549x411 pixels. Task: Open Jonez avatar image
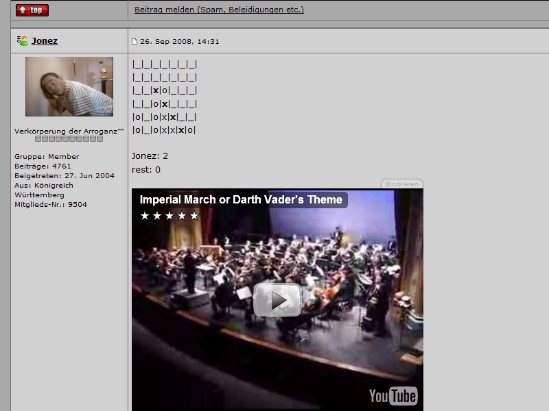click(69, 87)
